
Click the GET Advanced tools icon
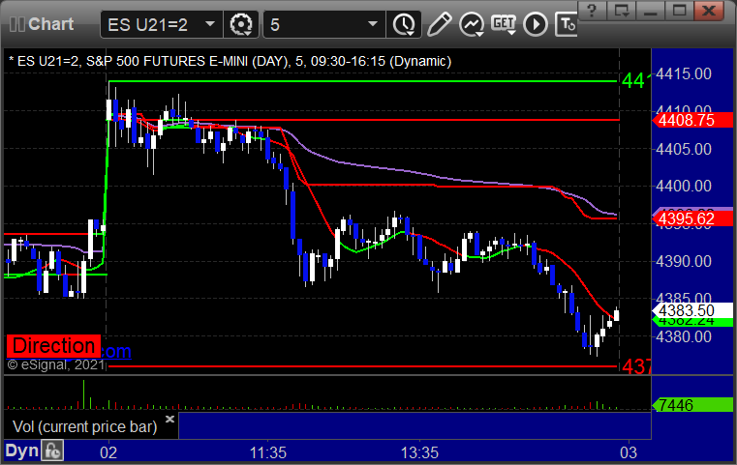(504, 24)
